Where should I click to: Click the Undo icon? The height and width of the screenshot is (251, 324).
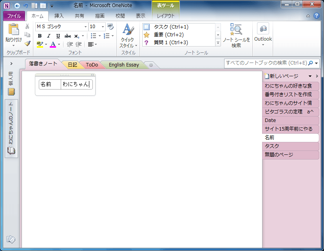click(25, 6)
